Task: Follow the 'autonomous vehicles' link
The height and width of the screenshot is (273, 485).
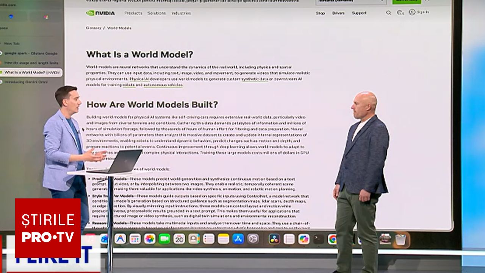Action: point(163,85)
